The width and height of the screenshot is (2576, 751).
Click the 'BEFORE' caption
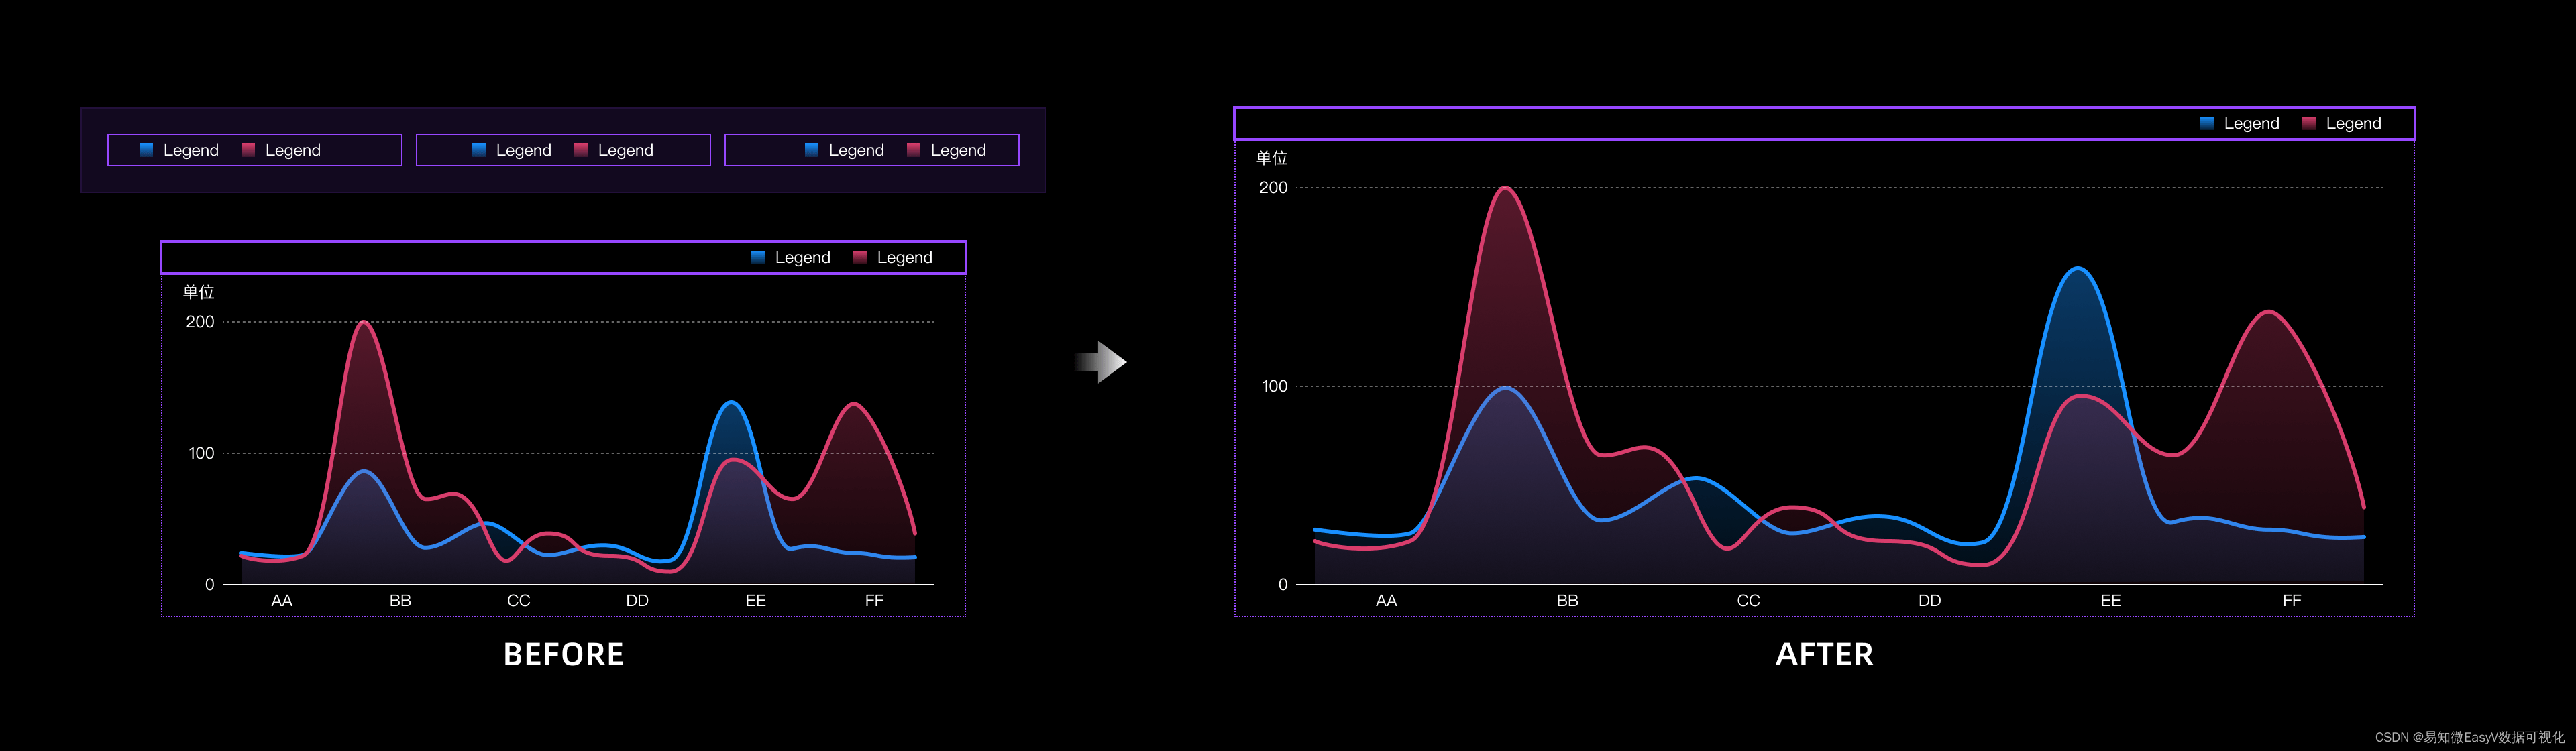(563, 654)
